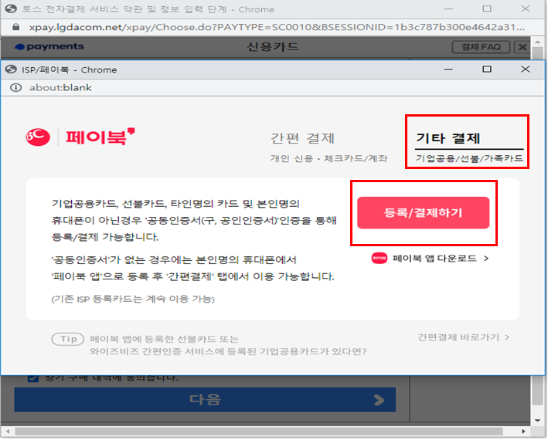Viewport: 548px width, 440px height.
Task: Click the Tip badge
Action: pos(68,339)
